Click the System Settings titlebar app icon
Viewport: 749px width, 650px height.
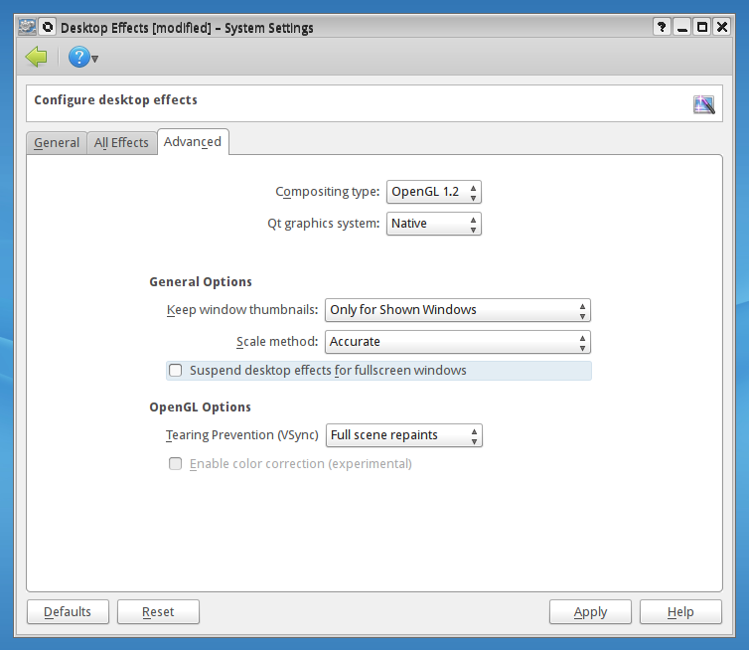27,27
